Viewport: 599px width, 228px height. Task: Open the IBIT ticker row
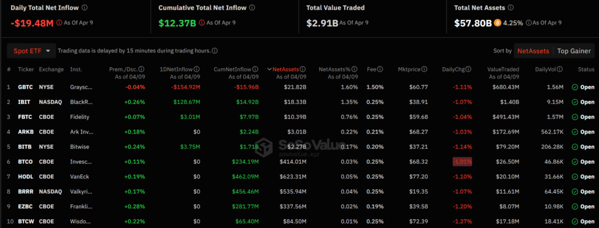click(299, 102)
